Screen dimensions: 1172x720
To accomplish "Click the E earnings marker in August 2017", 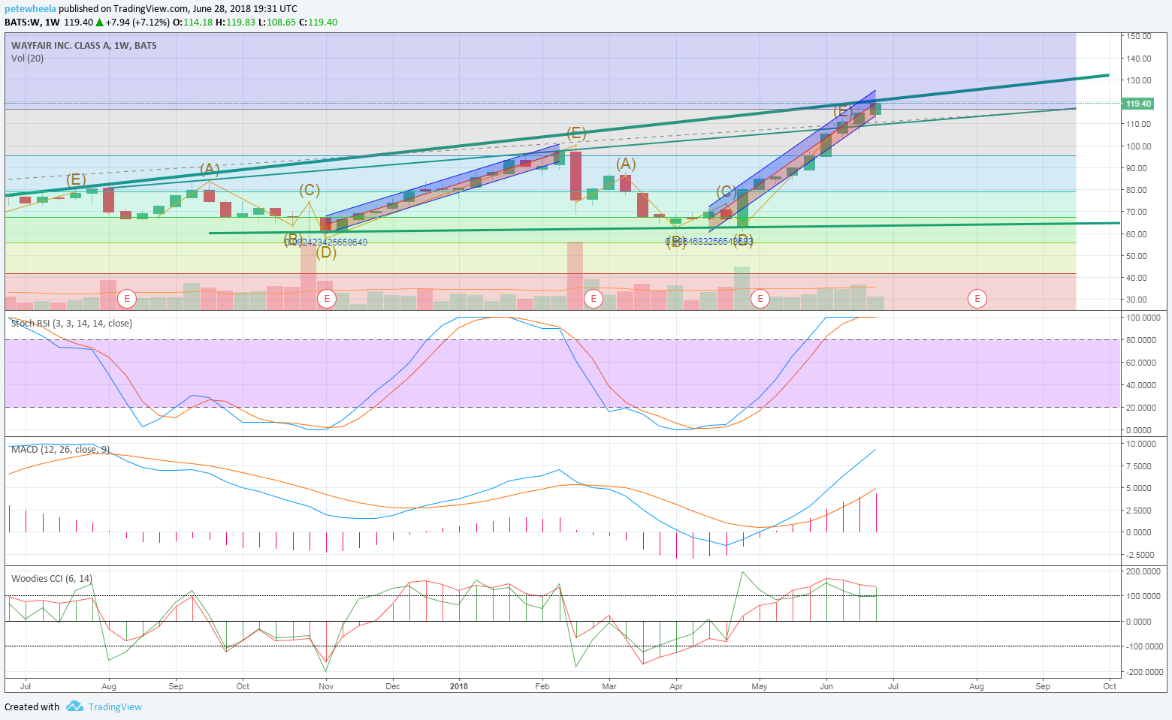I will 127,299.
